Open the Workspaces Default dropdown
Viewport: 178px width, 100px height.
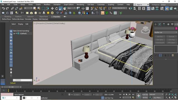pos(169,5)
